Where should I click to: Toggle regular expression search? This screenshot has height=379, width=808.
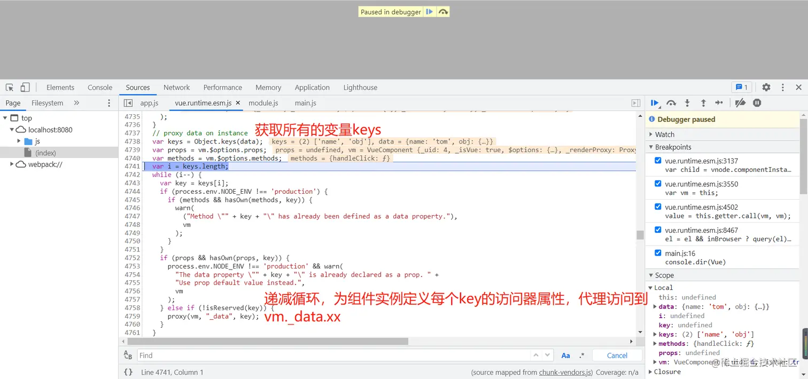click(582, 356)
